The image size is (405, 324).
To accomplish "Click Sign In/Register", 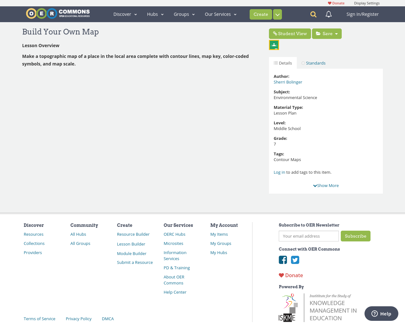I will [362, 14].
